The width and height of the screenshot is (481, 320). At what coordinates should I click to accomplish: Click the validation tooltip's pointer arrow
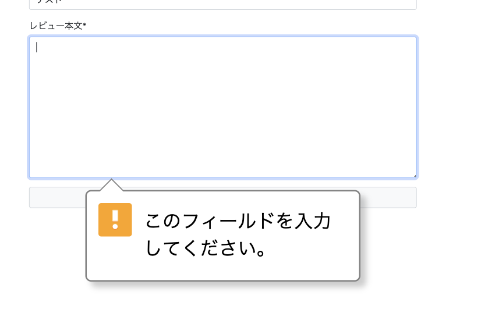(111, 185)
